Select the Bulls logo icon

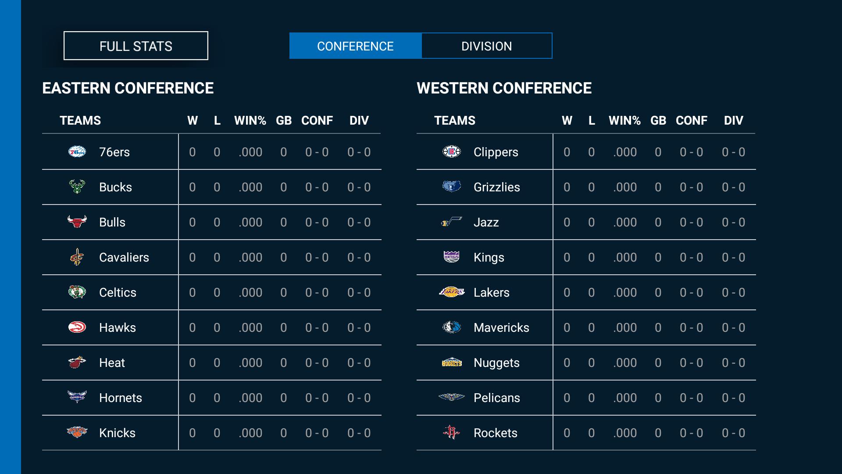[x=77, y=222]
